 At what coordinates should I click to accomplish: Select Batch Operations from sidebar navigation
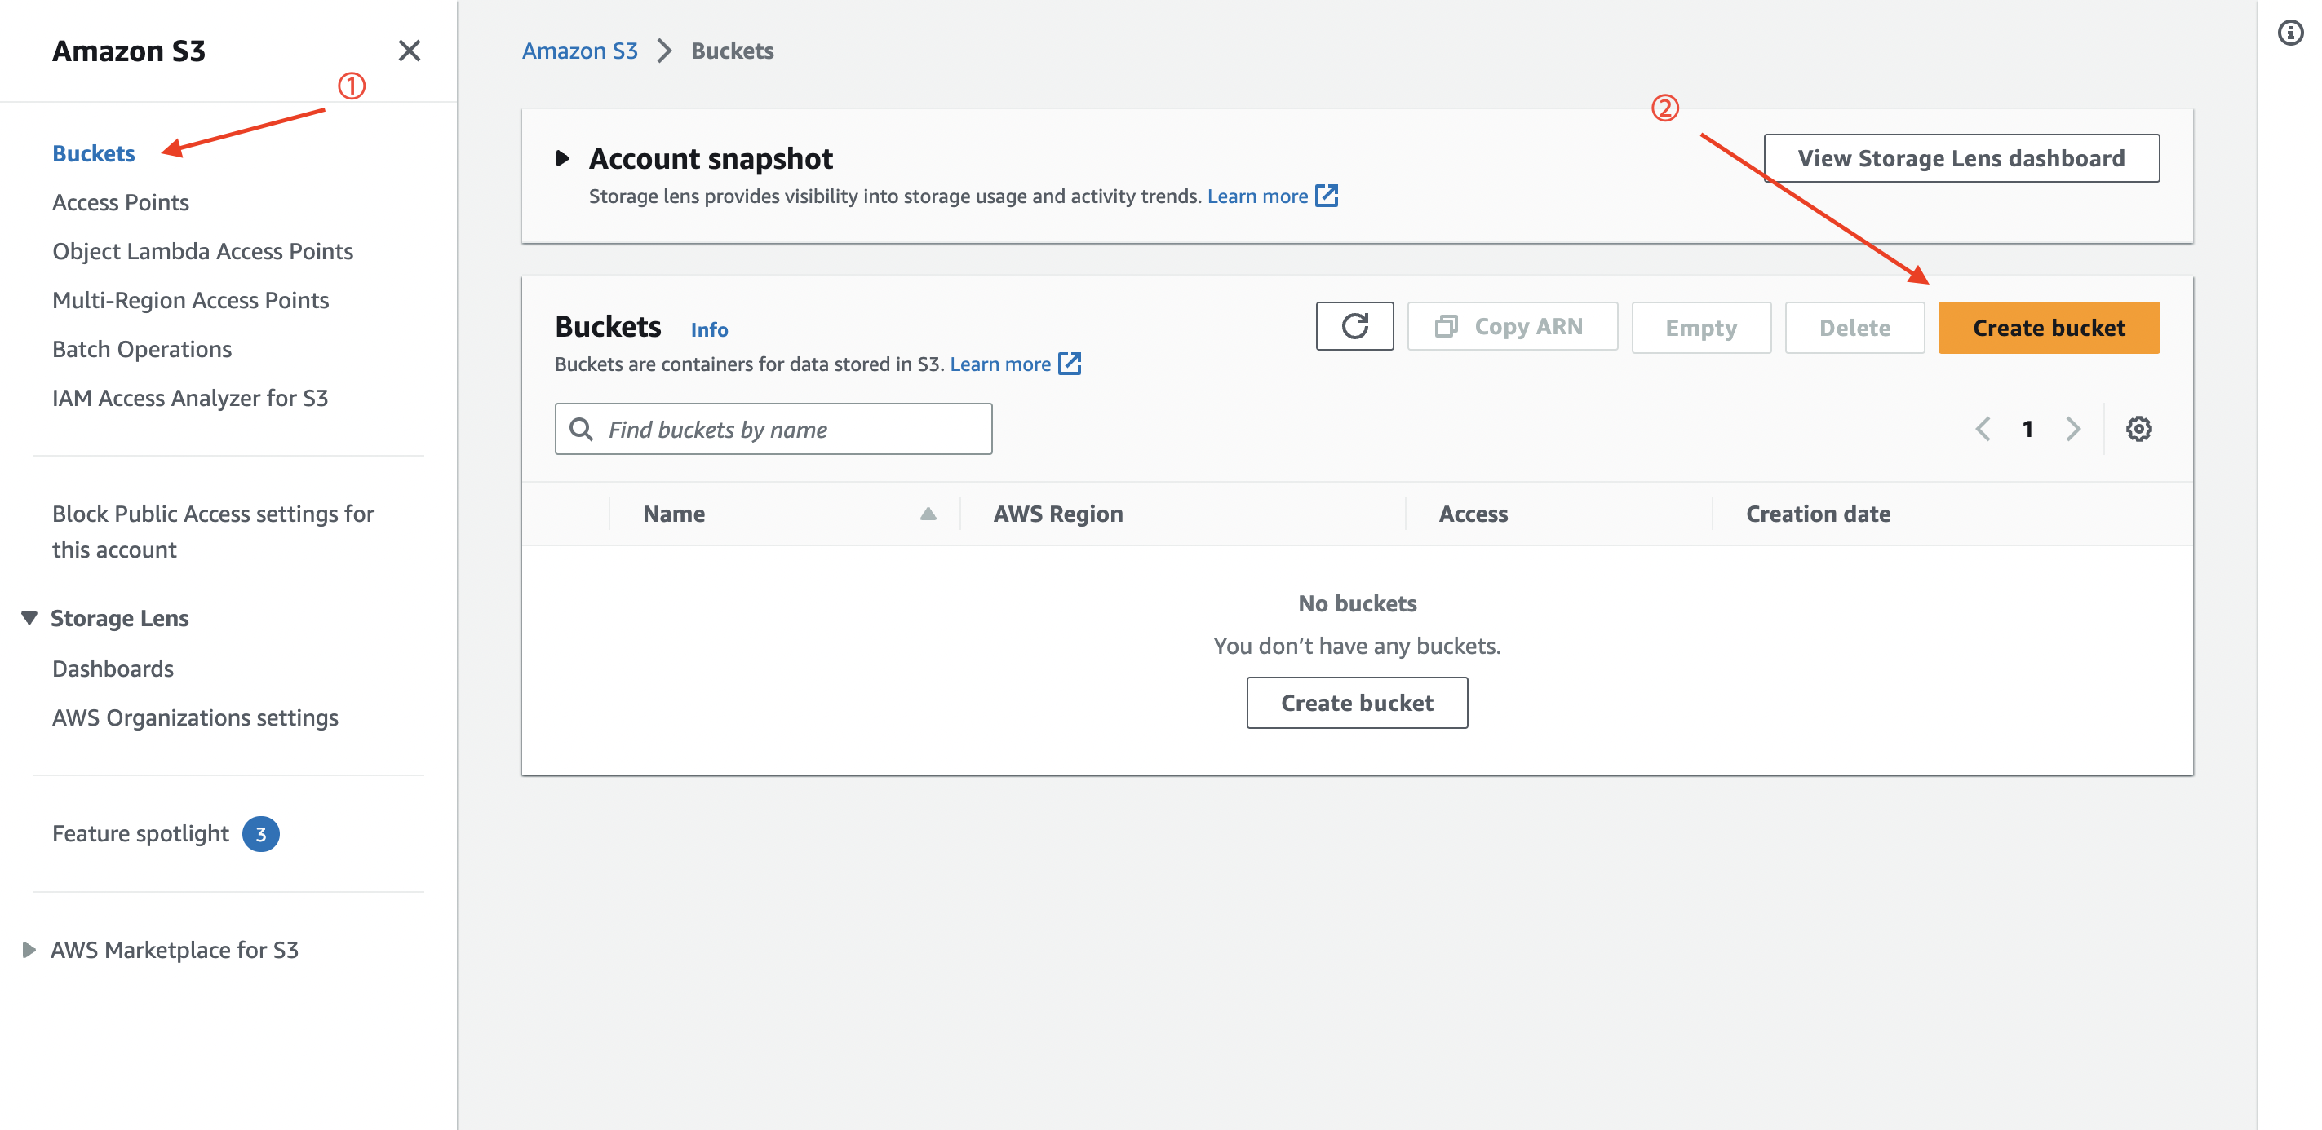(141, 348)
